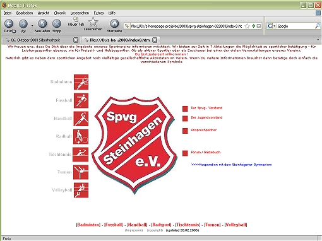Click the Volleyball sport icon
This screenshot has height=241, width=322.
pos(81,191)
